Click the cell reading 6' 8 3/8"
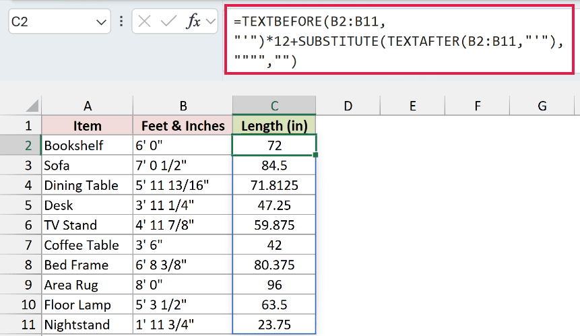580x336 pixels. (183, 265)
